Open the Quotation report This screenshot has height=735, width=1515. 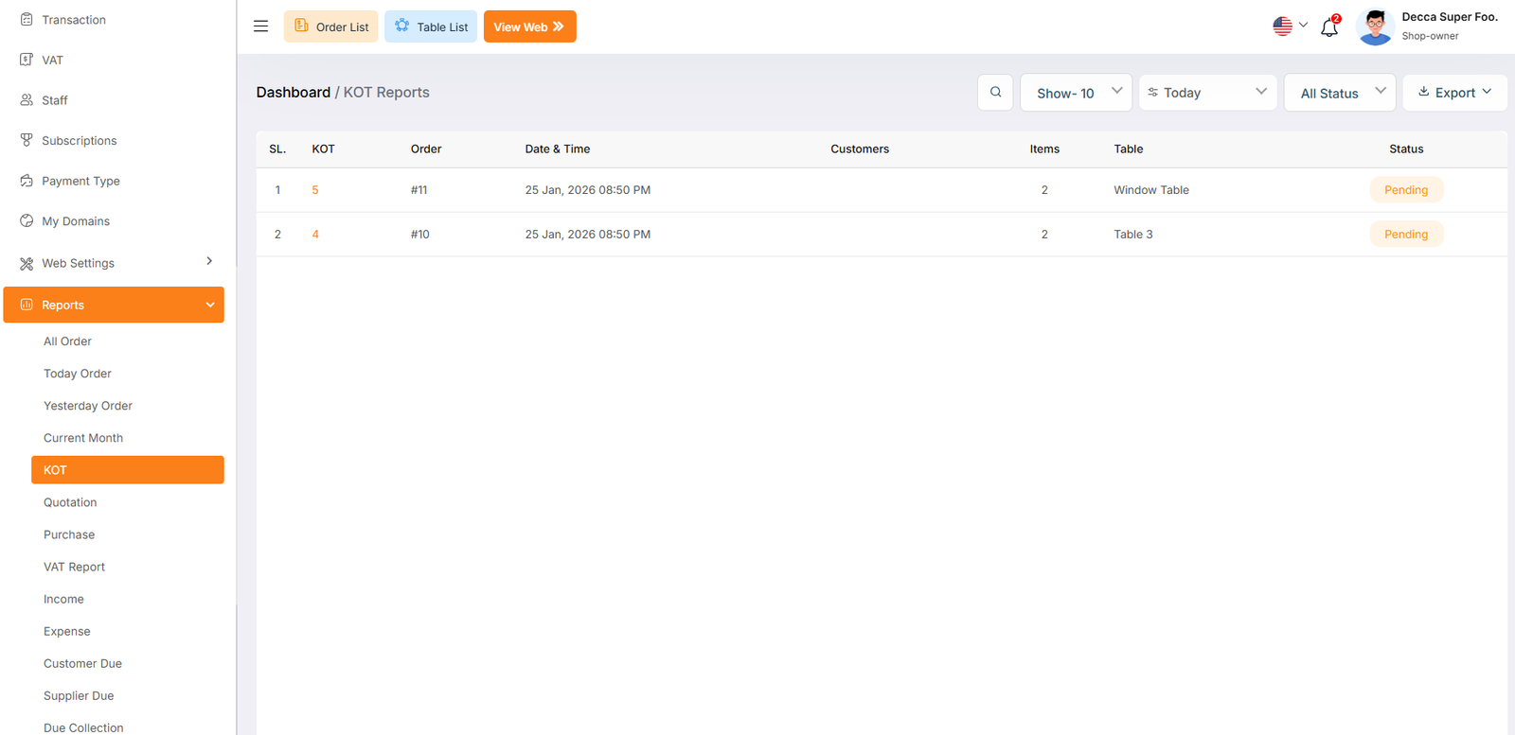click(x=70, y=502)
